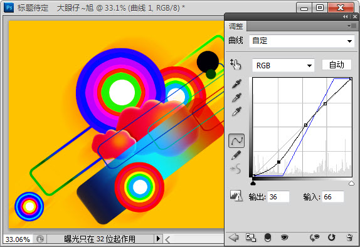This screenshot has height=247, width=360.
Task: Select the curve's upper-right end point
Action: (x=351, y=79)
